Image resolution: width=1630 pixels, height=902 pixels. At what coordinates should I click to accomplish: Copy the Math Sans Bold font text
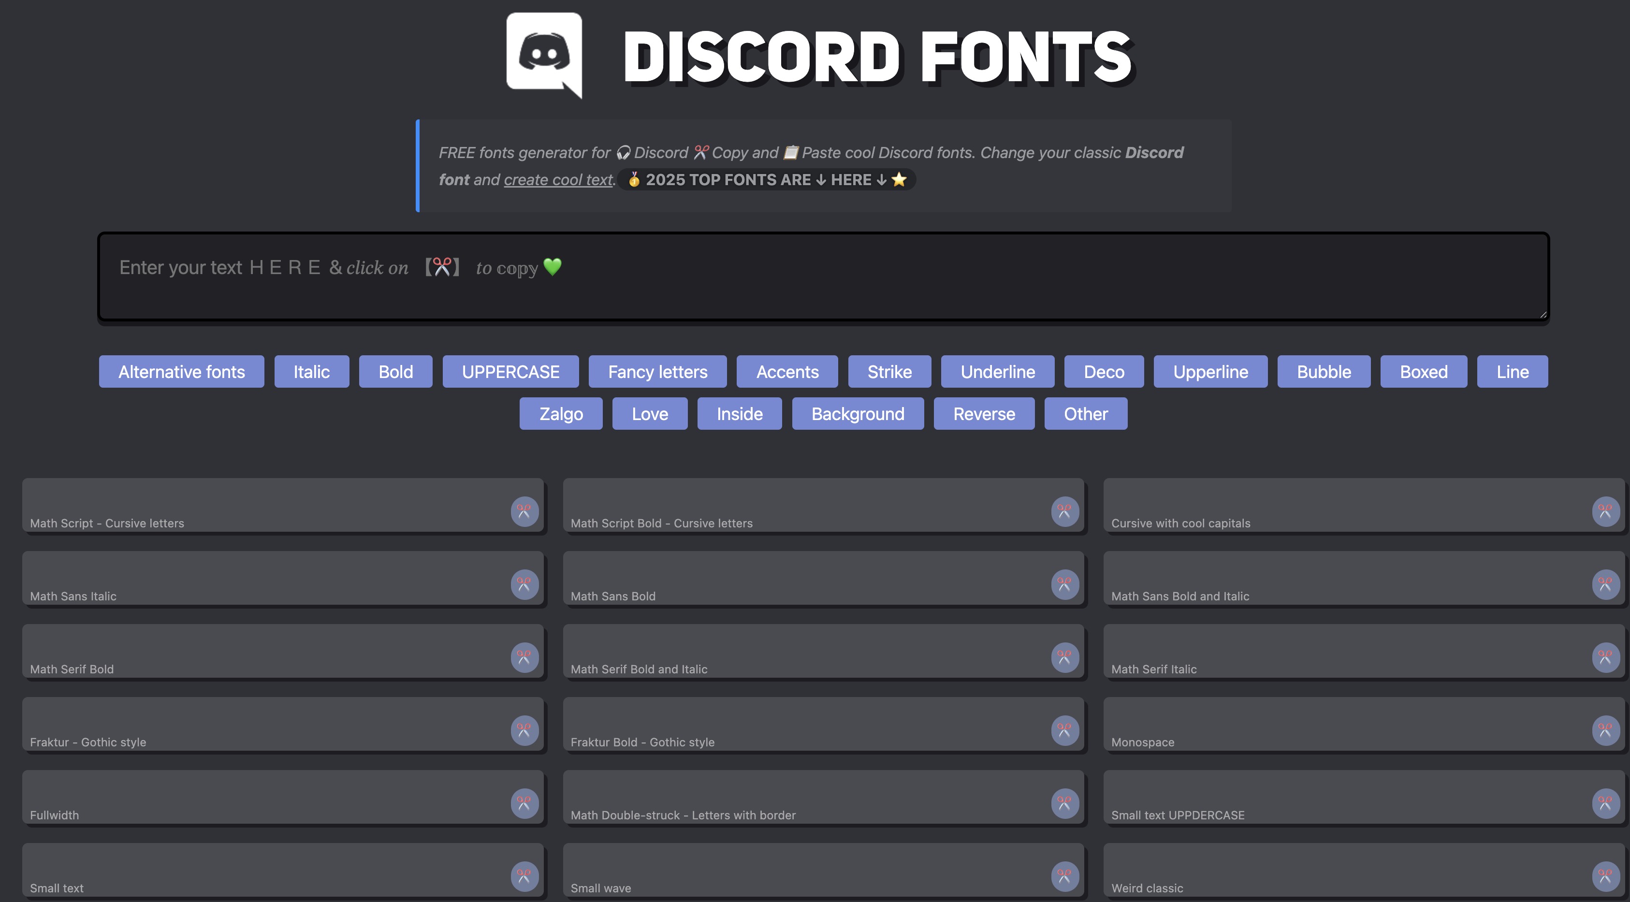pyautogui.click(x=1065, y=584)
